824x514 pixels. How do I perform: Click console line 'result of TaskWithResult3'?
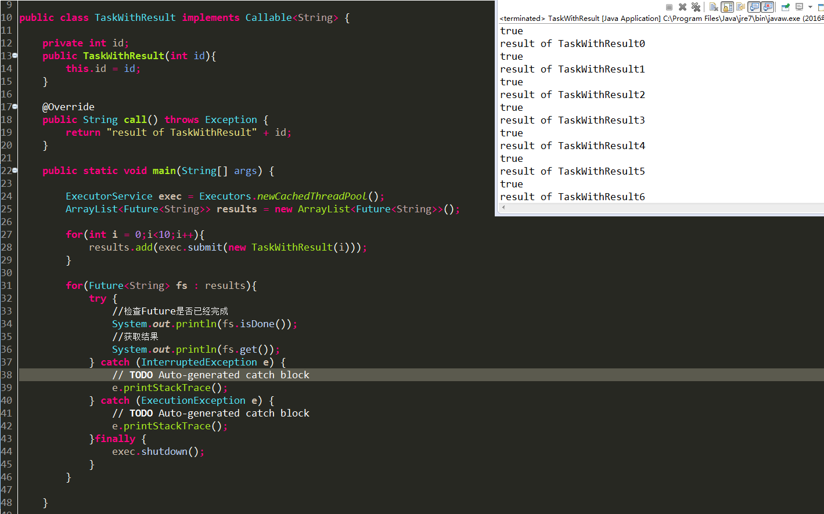coord(572,120)
